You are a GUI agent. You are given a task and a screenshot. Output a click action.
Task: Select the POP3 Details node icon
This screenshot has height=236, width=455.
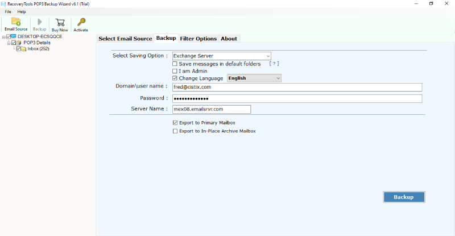pyautogui.click(x=19, y=43)
